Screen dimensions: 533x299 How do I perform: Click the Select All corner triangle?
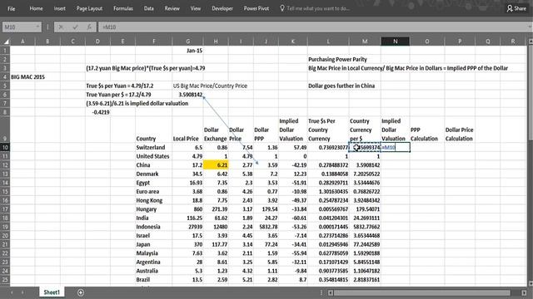(6, 42)
